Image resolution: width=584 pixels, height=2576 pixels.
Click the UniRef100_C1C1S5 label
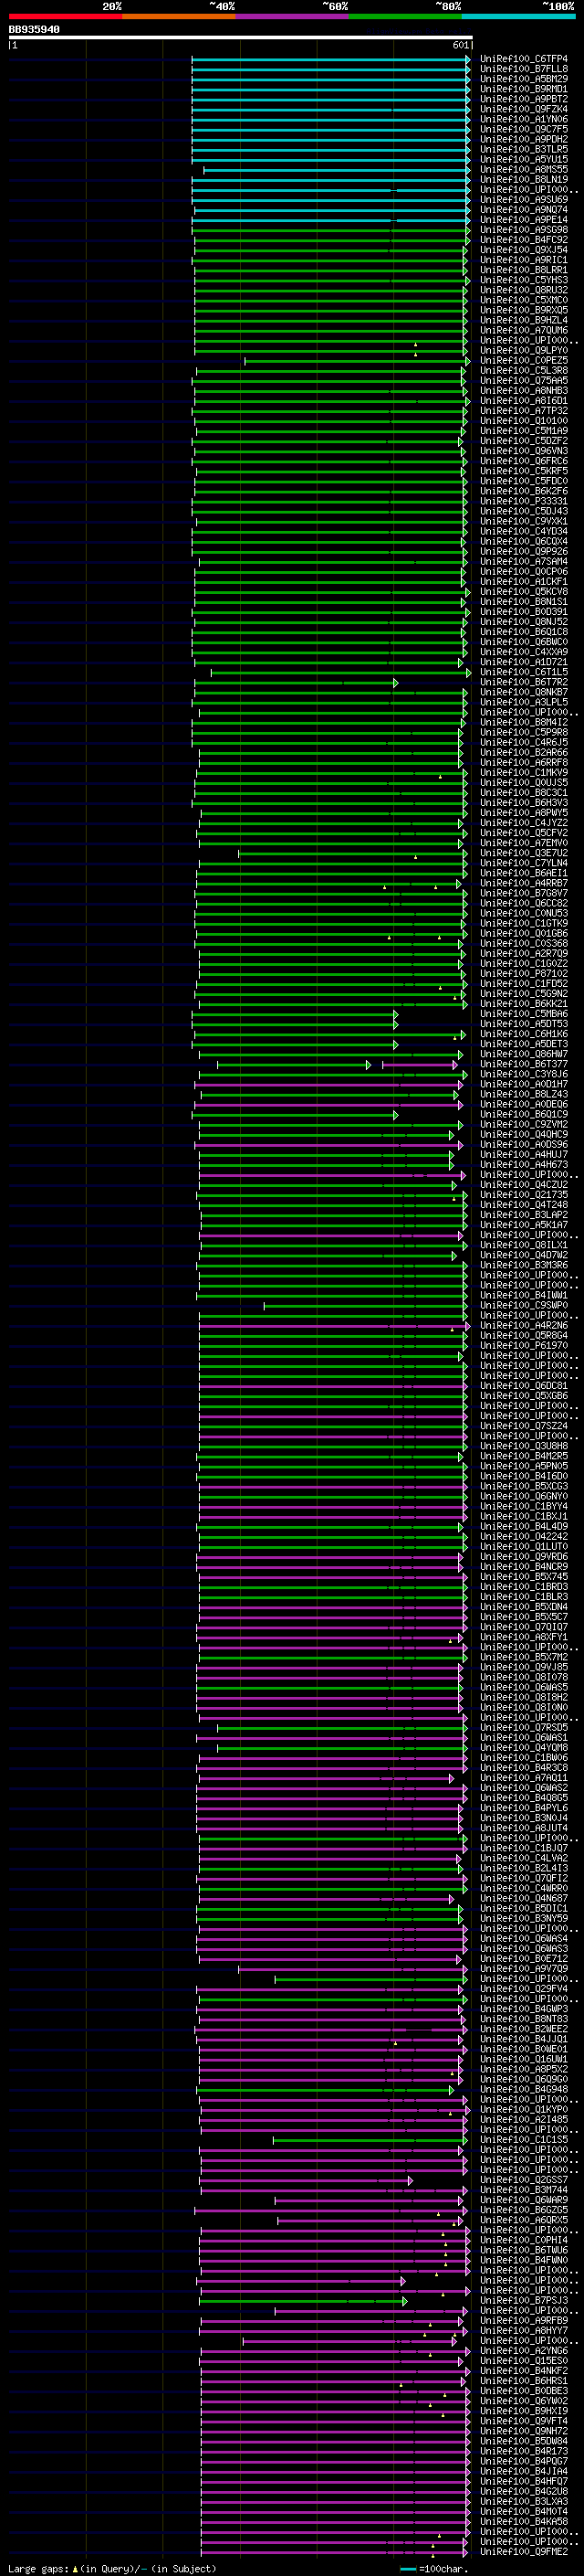click(x=524, y=2140)
